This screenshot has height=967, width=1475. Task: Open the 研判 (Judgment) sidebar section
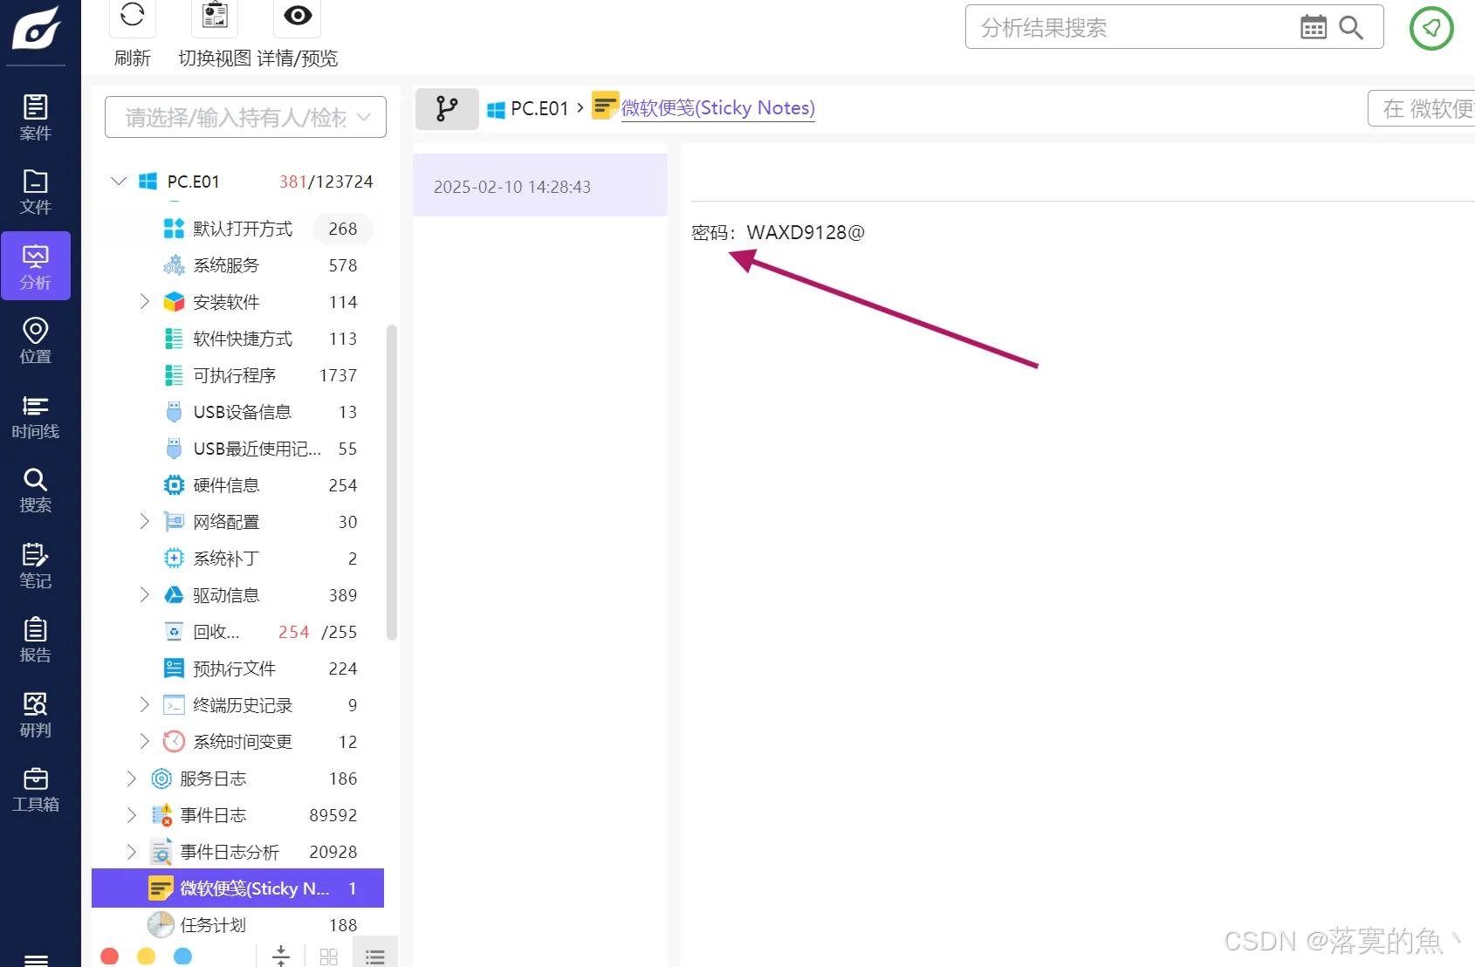[36, 715]
